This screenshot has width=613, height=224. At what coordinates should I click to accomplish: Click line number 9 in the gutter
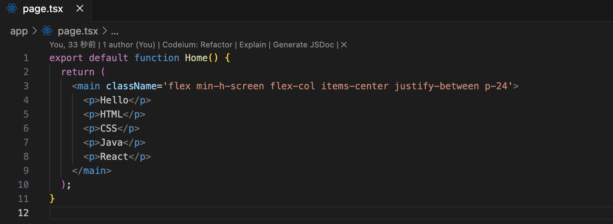26,171
